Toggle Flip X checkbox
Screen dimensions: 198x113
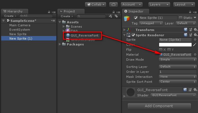(161, 50)
